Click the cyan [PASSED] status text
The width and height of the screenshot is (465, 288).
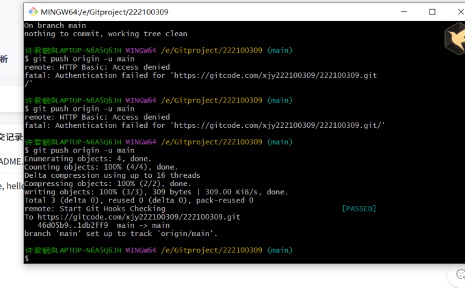pyautogui.click(x=358, y=209)
